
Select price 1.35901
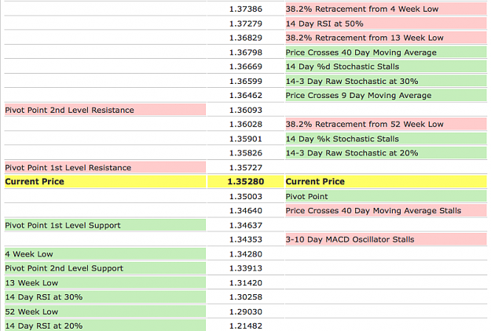(245, 139)
